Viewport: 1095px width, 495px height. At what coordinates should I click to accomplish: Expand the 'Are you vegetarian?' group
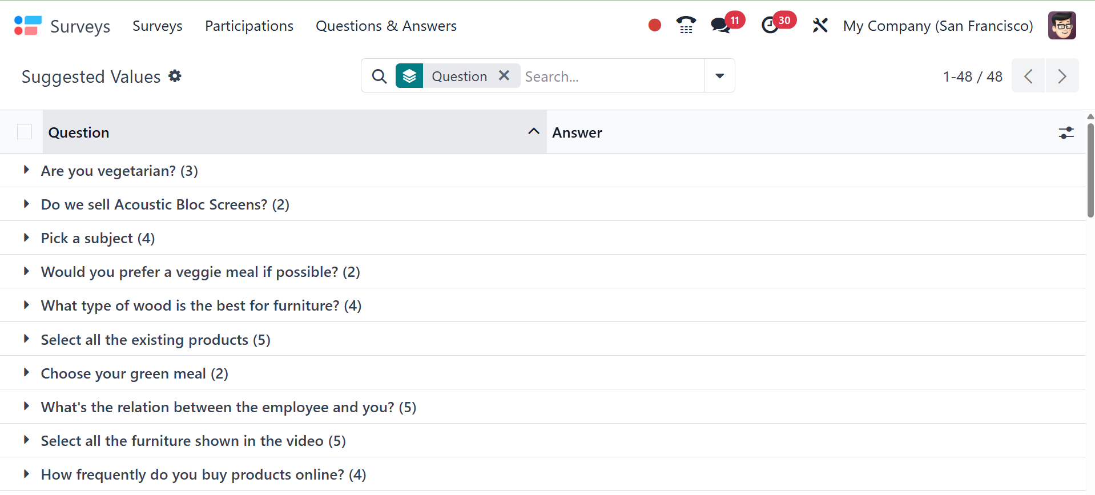(x=26, y=170)
